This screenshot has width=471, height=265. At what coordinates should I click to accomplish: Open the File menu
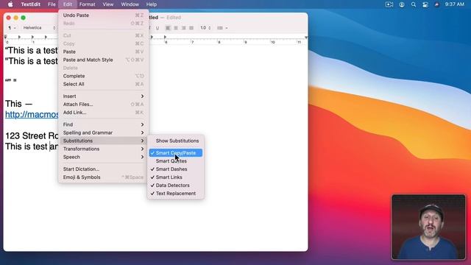point(52,4)
